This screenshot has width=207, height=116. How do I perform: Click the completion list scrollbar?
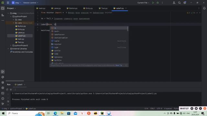[x=128, y=29]
